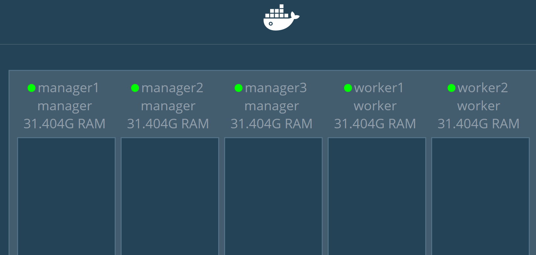Image resolution: width=536 pixels, height=255 pixels.
Task: Click the Docker whale logo
Action: point(281,18)
